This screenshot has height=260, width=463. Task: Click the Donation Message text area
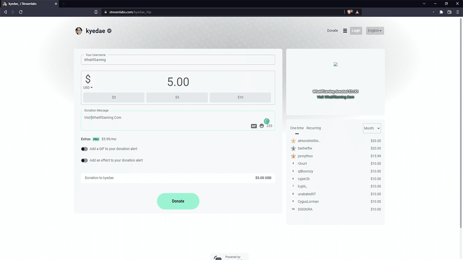[x=178, y=121]
